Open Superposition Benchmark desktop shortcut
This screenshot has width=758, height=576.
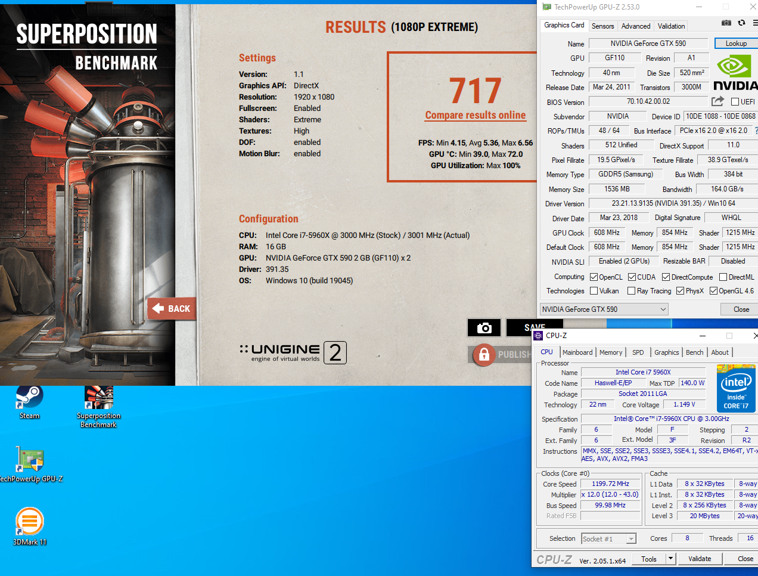click(98, 407)
